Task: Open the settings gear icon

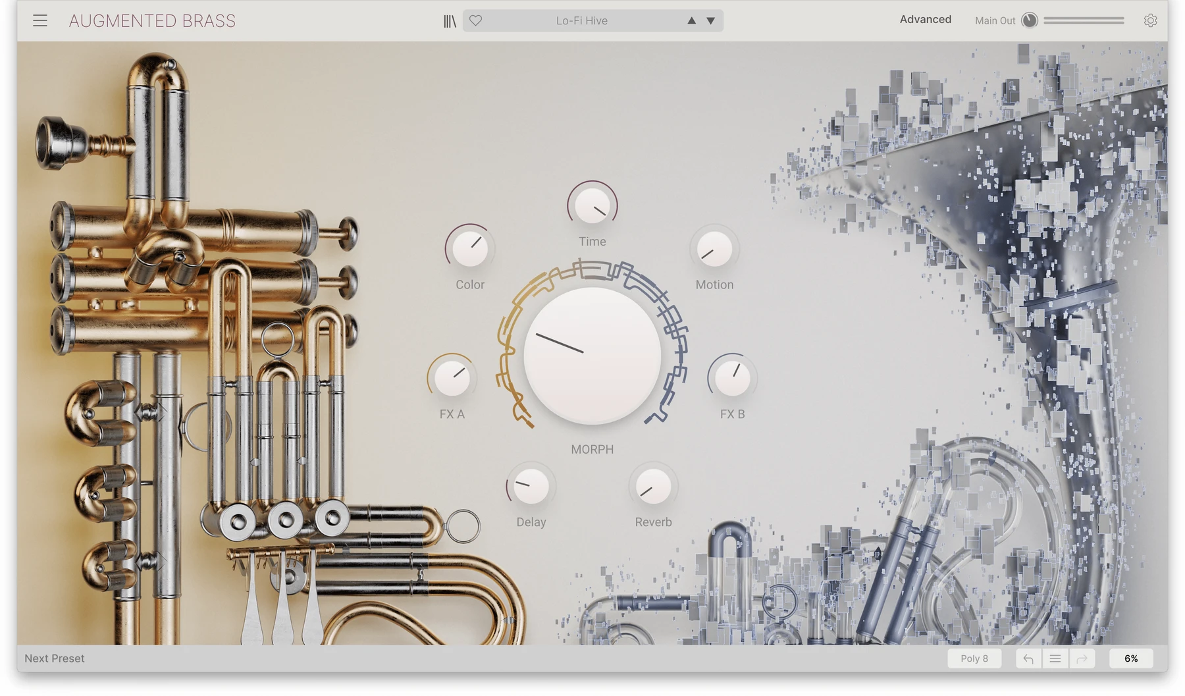Action: point(1150,20)
